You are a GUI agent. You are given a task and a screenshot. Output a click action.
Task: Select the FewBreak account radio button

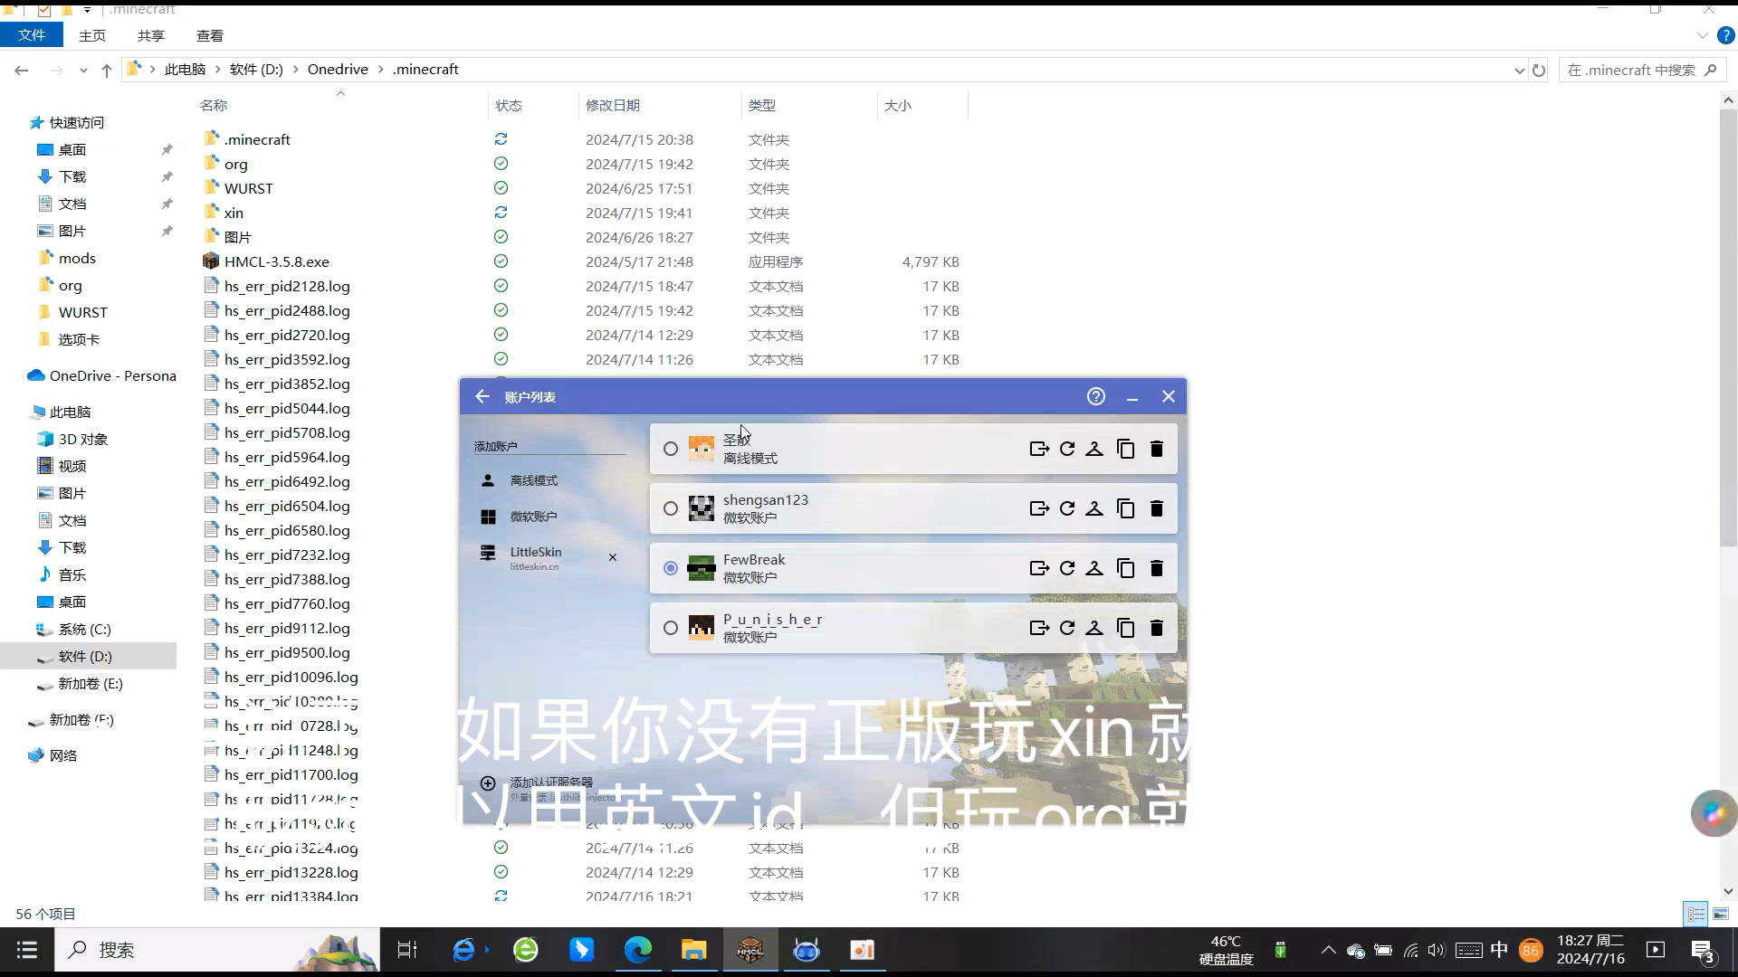[671, 568]
